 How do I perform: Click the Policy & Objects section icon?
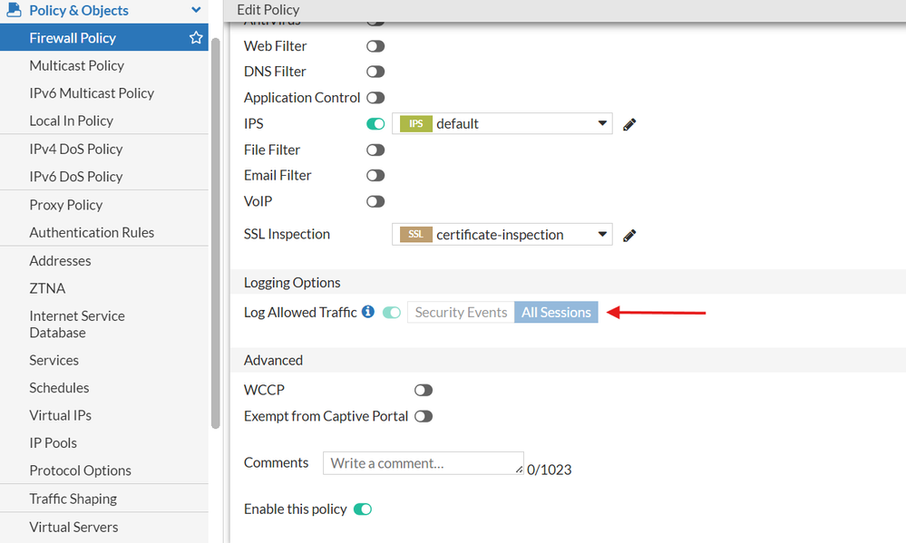click(13, 11)
